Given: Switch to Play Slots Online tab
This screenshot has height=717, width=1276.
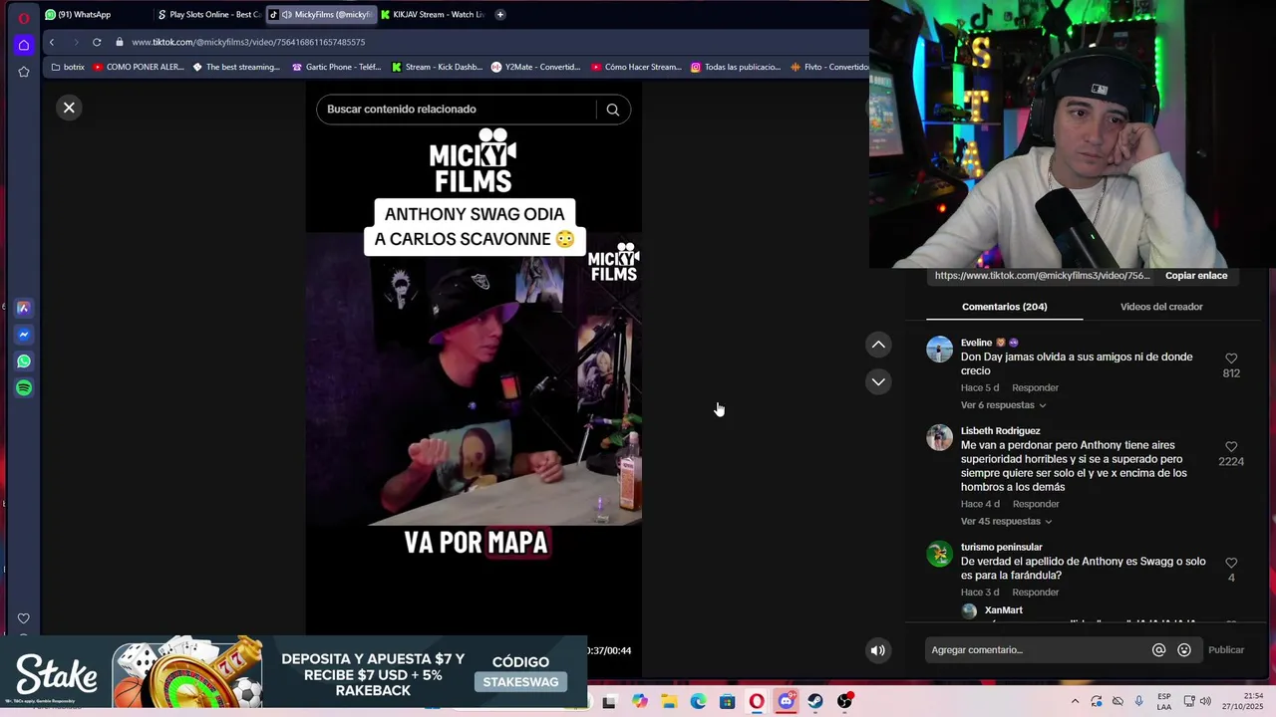Looking at the screenshot, I should click(209, 15).
